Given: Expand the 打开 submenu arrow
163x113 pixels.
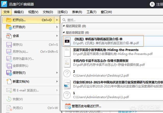Looking at the screenshot, I should (x=57, y=20).
